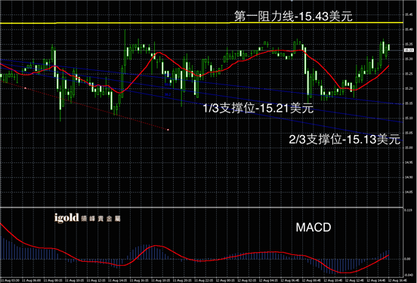This screenshot has width=417, height=283.
Task: Click the 1/3支撑位-15.21美元 label
Action: click(x=258, y=108)
